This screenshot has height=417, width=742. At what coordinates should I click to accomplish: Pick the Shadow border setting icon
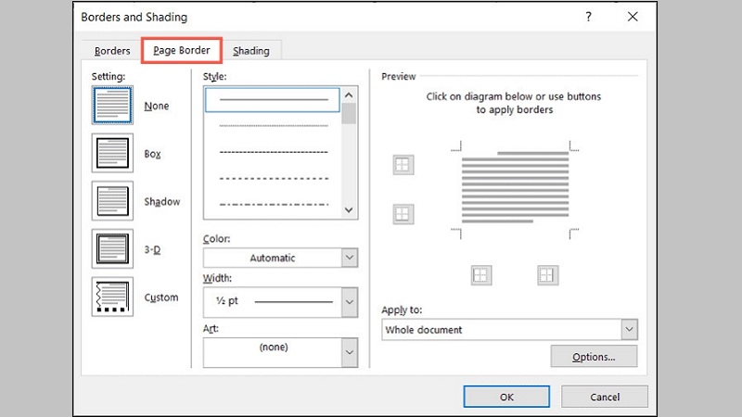click(112, 201)
